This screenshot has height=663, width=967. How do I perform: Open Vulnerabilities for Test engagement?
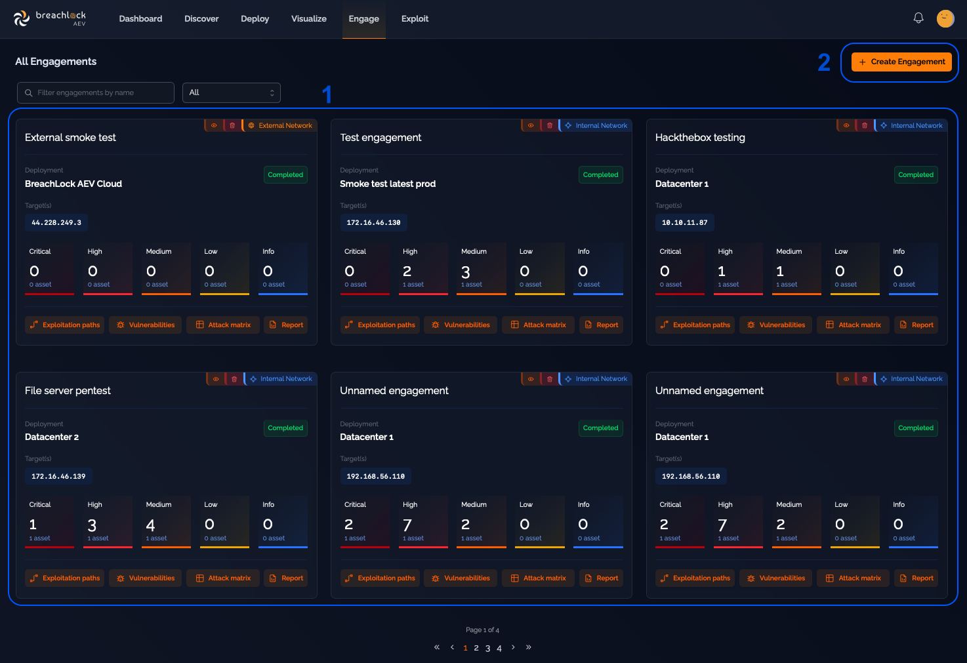point(461,325)
